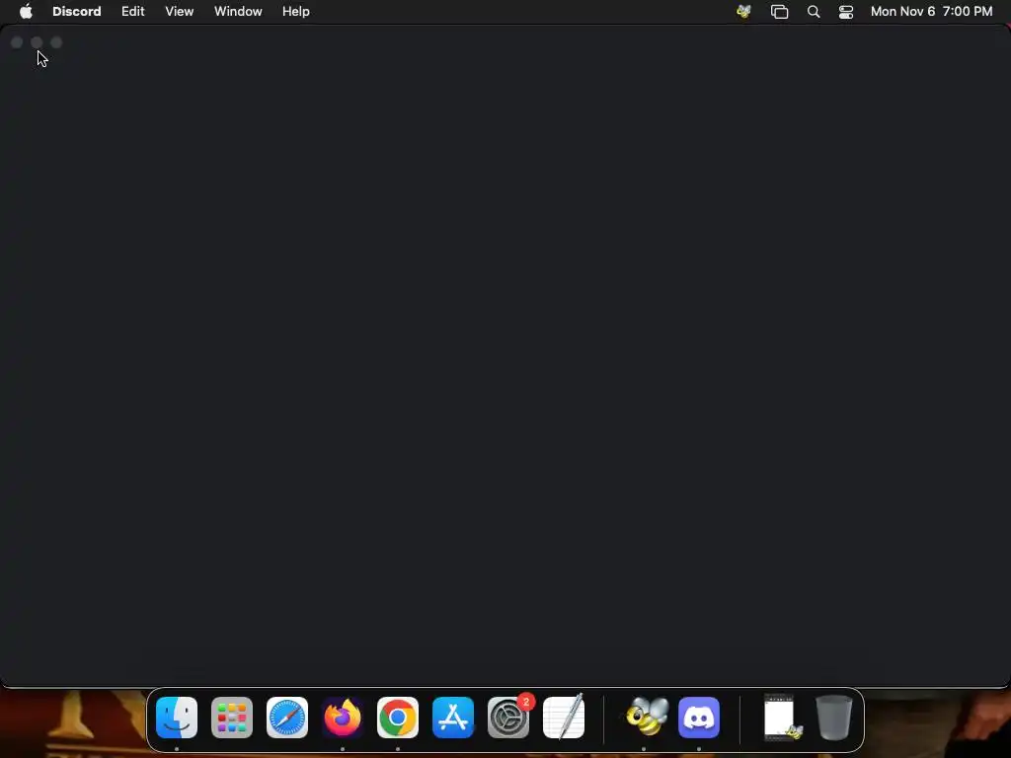This screenshot has height=758, width=1011.
Task: Open the App Store from the dock
Action: [453, 718]
